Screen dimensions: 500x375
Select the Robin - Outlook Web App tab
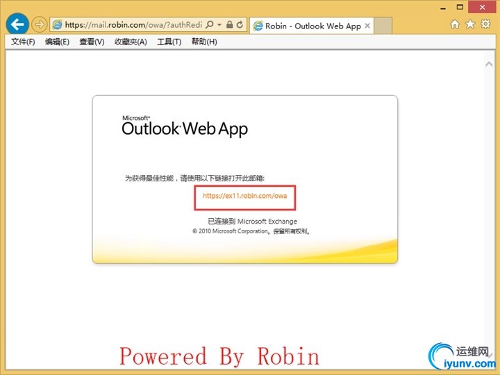click(311, 26)
